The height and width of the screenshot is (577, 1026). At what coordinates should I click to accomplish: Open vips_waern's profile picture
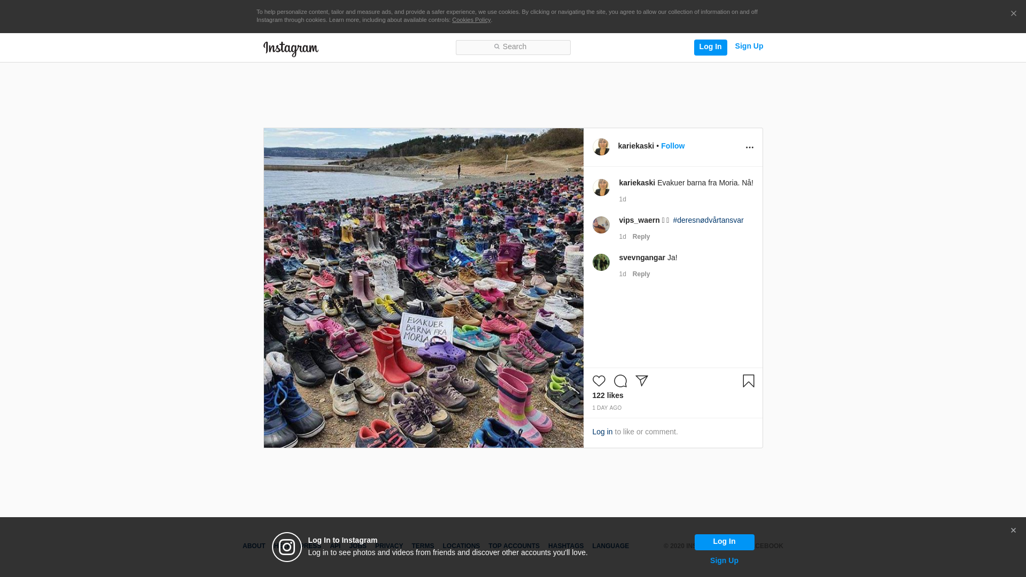click(601, 225)
